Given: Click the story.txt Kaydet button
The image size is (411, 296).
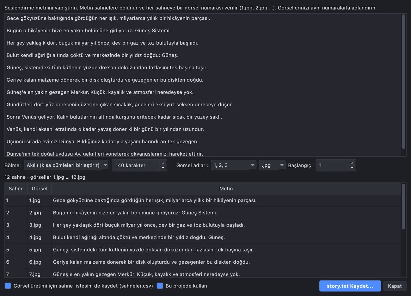Looking at the screenshot, I should [350, 286].
